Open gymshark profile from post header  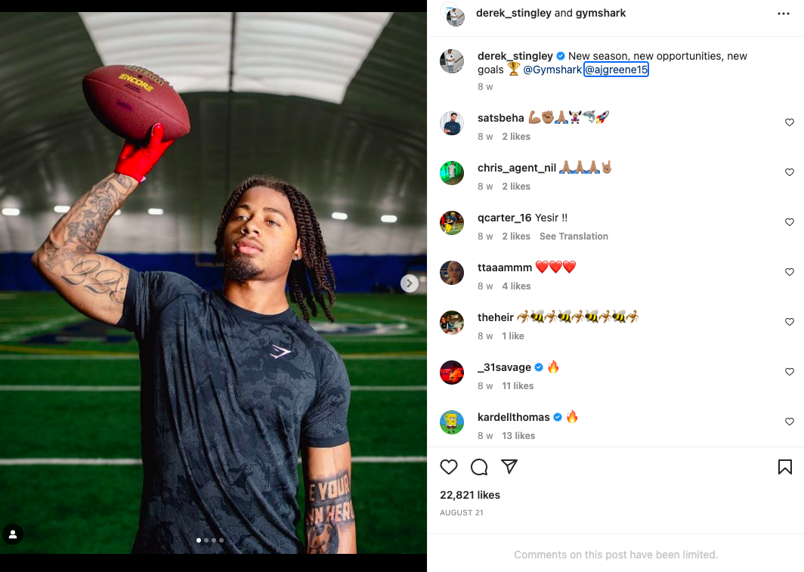(x=601, y=13)
